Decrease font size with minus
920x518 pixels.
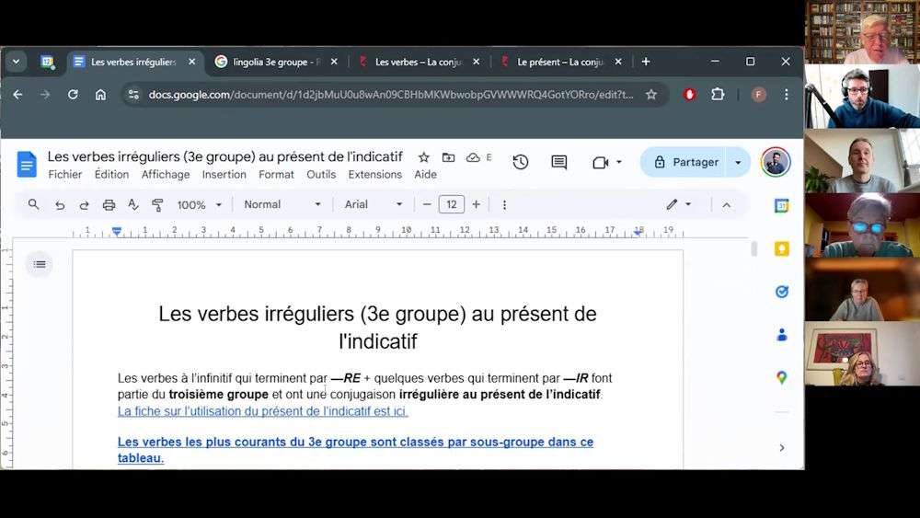427,204
